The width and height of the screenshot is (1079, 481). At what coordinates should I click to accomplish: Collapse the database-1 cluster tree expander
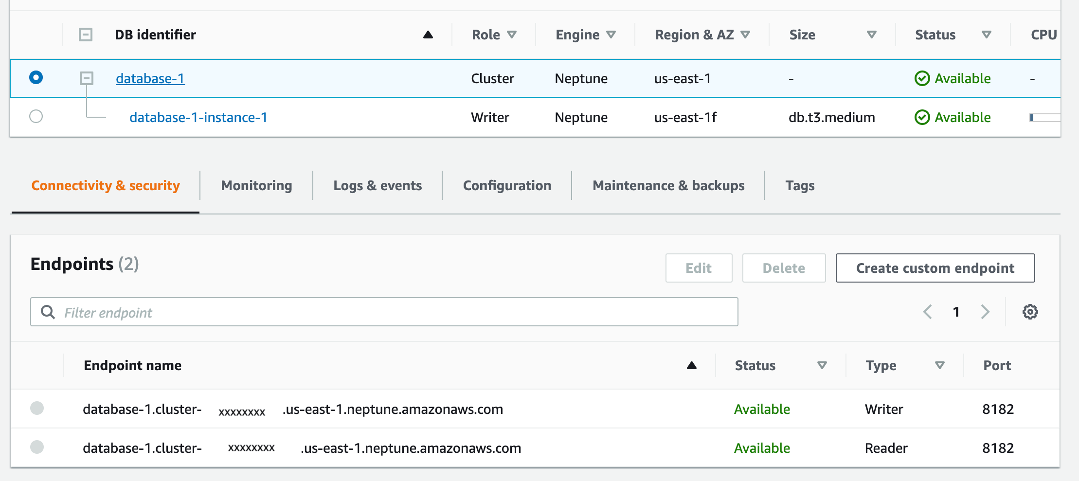pos(86,78)
